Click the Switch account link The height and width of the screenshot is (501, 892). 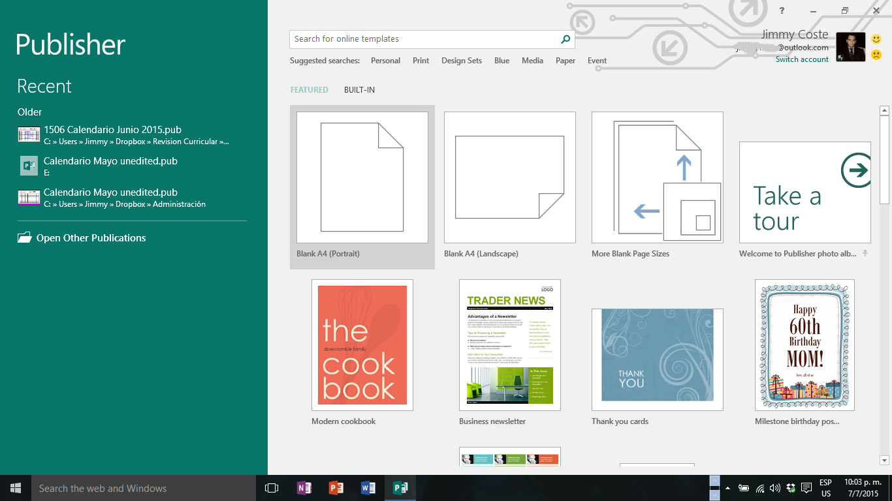802,59
